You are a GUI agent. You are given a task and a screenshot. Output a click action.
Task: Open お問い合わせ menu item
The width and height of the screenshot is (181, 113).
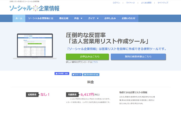point(128,18)
